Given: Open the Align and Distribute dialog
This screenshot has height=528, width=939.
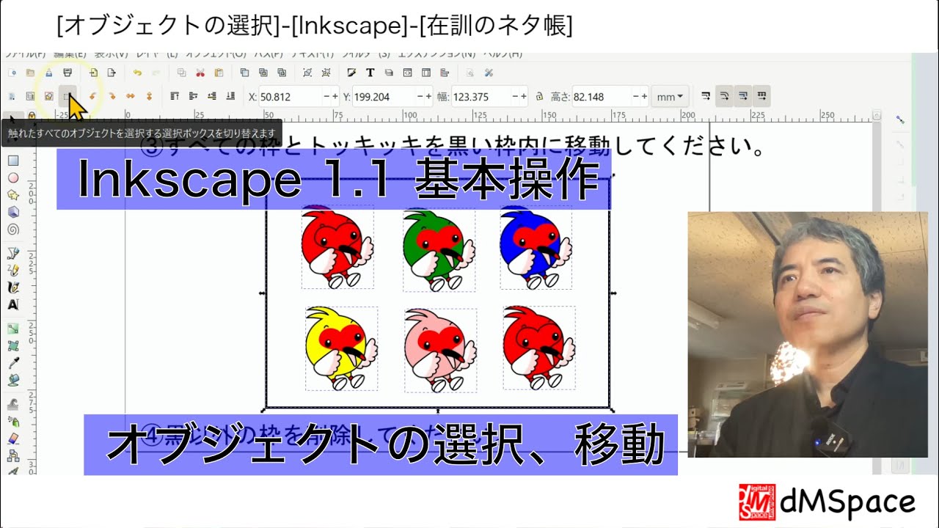Looking at the screenshot, I should coord(445,73).
